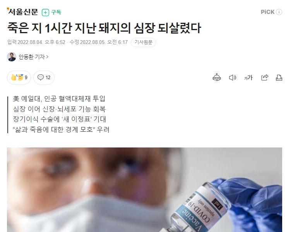Image resolution: width=293 pixels, height=232 pixels.
Task: Click the article modified date text
Action: point(99,42)
